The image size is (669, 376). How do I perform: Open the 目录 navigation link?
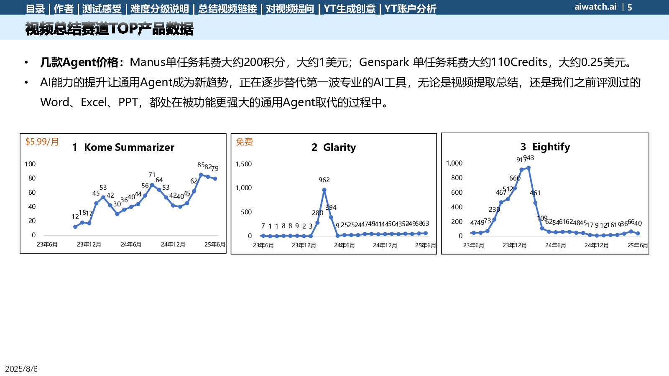point(35,9)
